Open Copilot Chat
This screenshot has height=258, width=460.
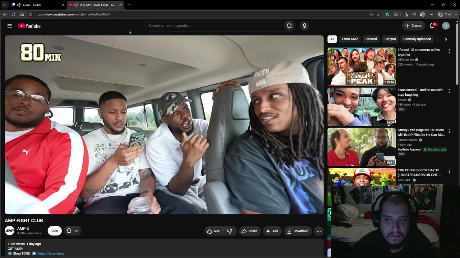coord(445,14)
